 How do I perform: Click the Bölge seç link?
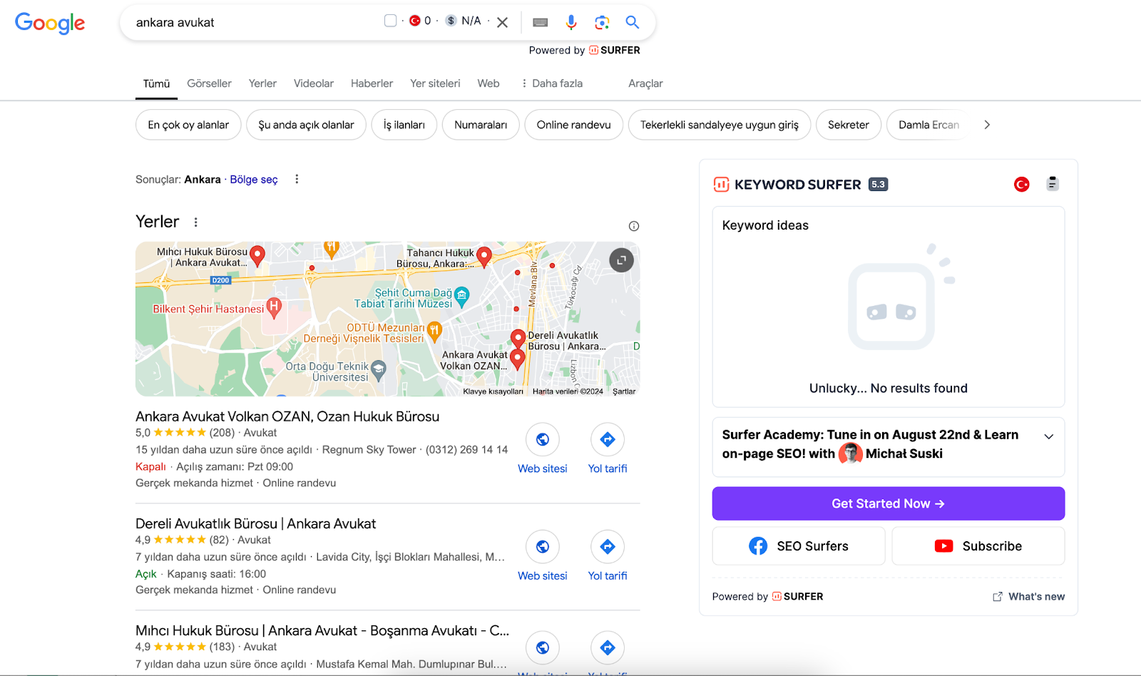[254, 180]
